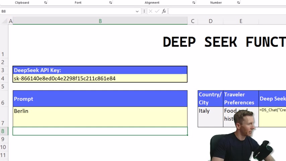Open the Font settings dialog launcher
This screenshot has height=161, width=286.
(111, 3)
